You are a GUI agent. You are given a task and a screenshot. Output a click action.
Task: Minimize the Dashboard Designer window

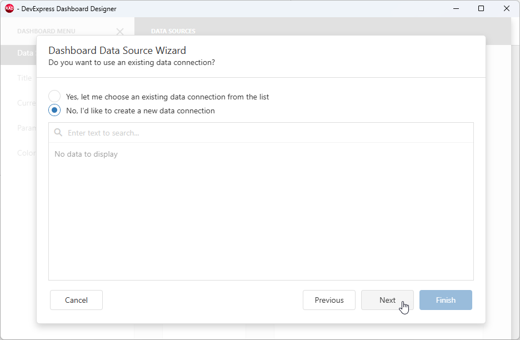[456, 8]
